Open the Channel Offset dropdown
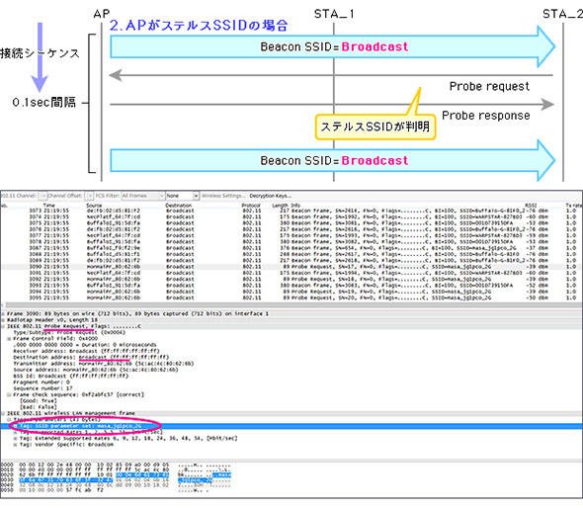The image size is (583, 508). (x=89, y=196)
